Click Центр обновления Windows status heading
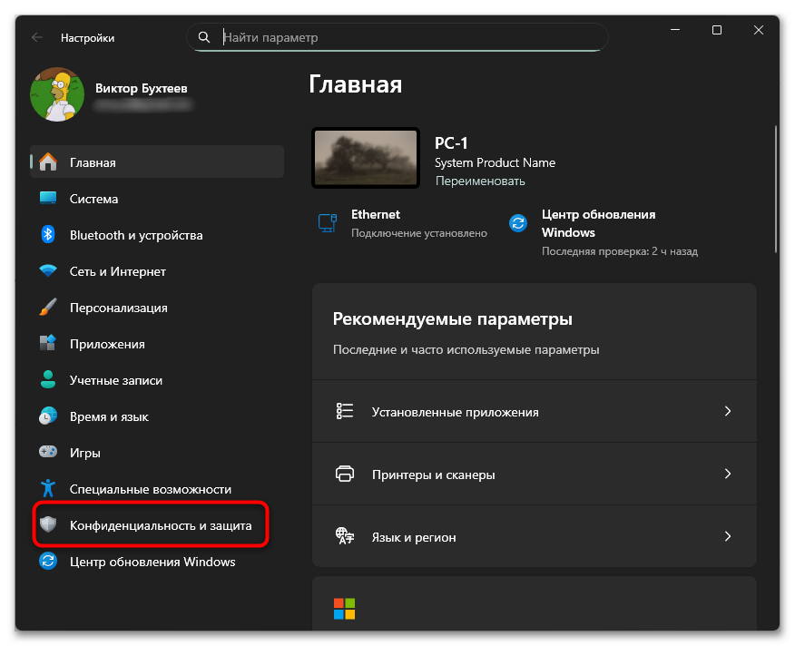Viewport: 795px width, 646px height. (598, 223)
